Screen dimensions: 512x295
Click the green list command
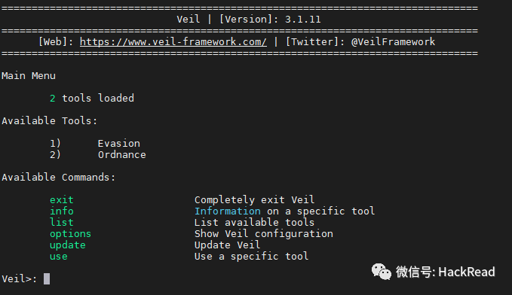(62, 222)
